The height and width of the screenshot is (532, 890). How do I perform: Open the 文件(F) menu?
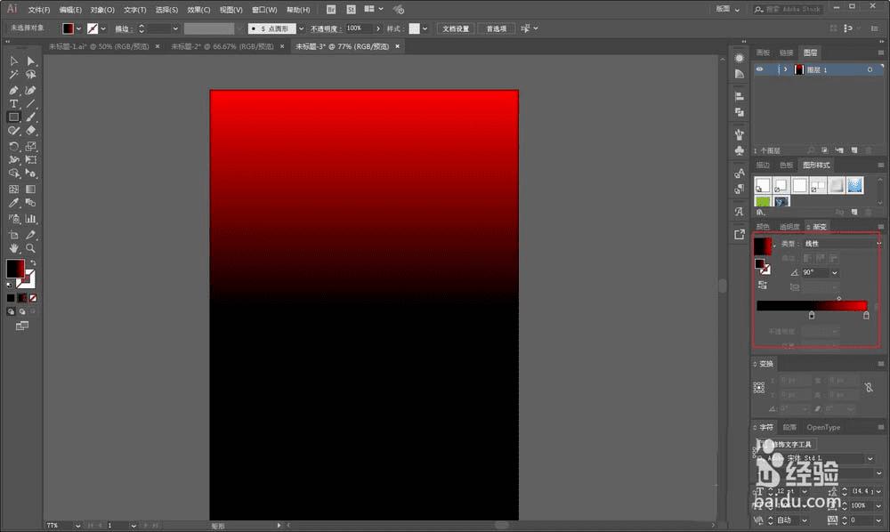tap(39, 10)
